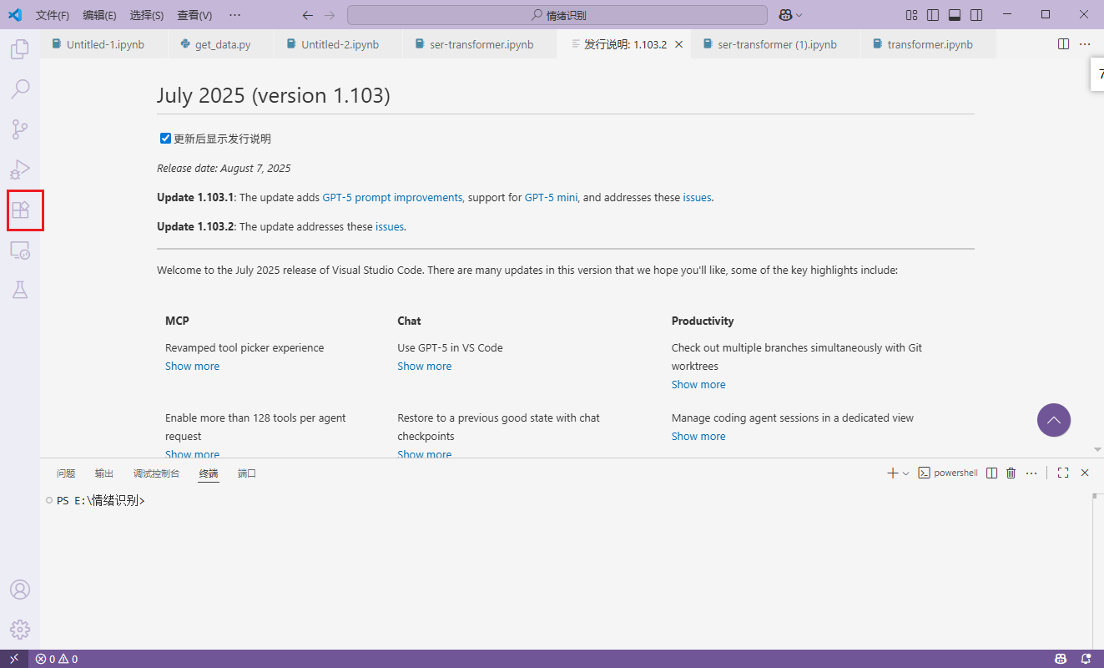
Task: Kill the terminal with trash icon
Action: tap(1011, 473)
